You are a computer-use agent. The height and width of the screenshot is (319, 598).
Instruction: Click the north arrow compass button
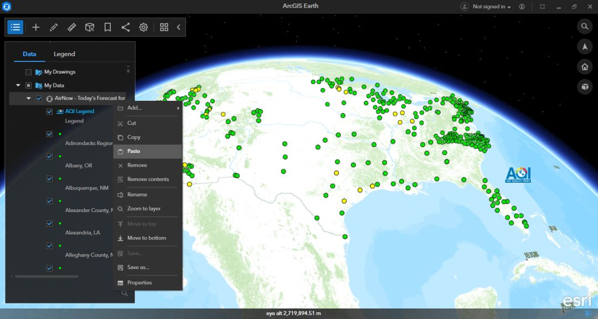pyautogui.click(x=584, y=47)
